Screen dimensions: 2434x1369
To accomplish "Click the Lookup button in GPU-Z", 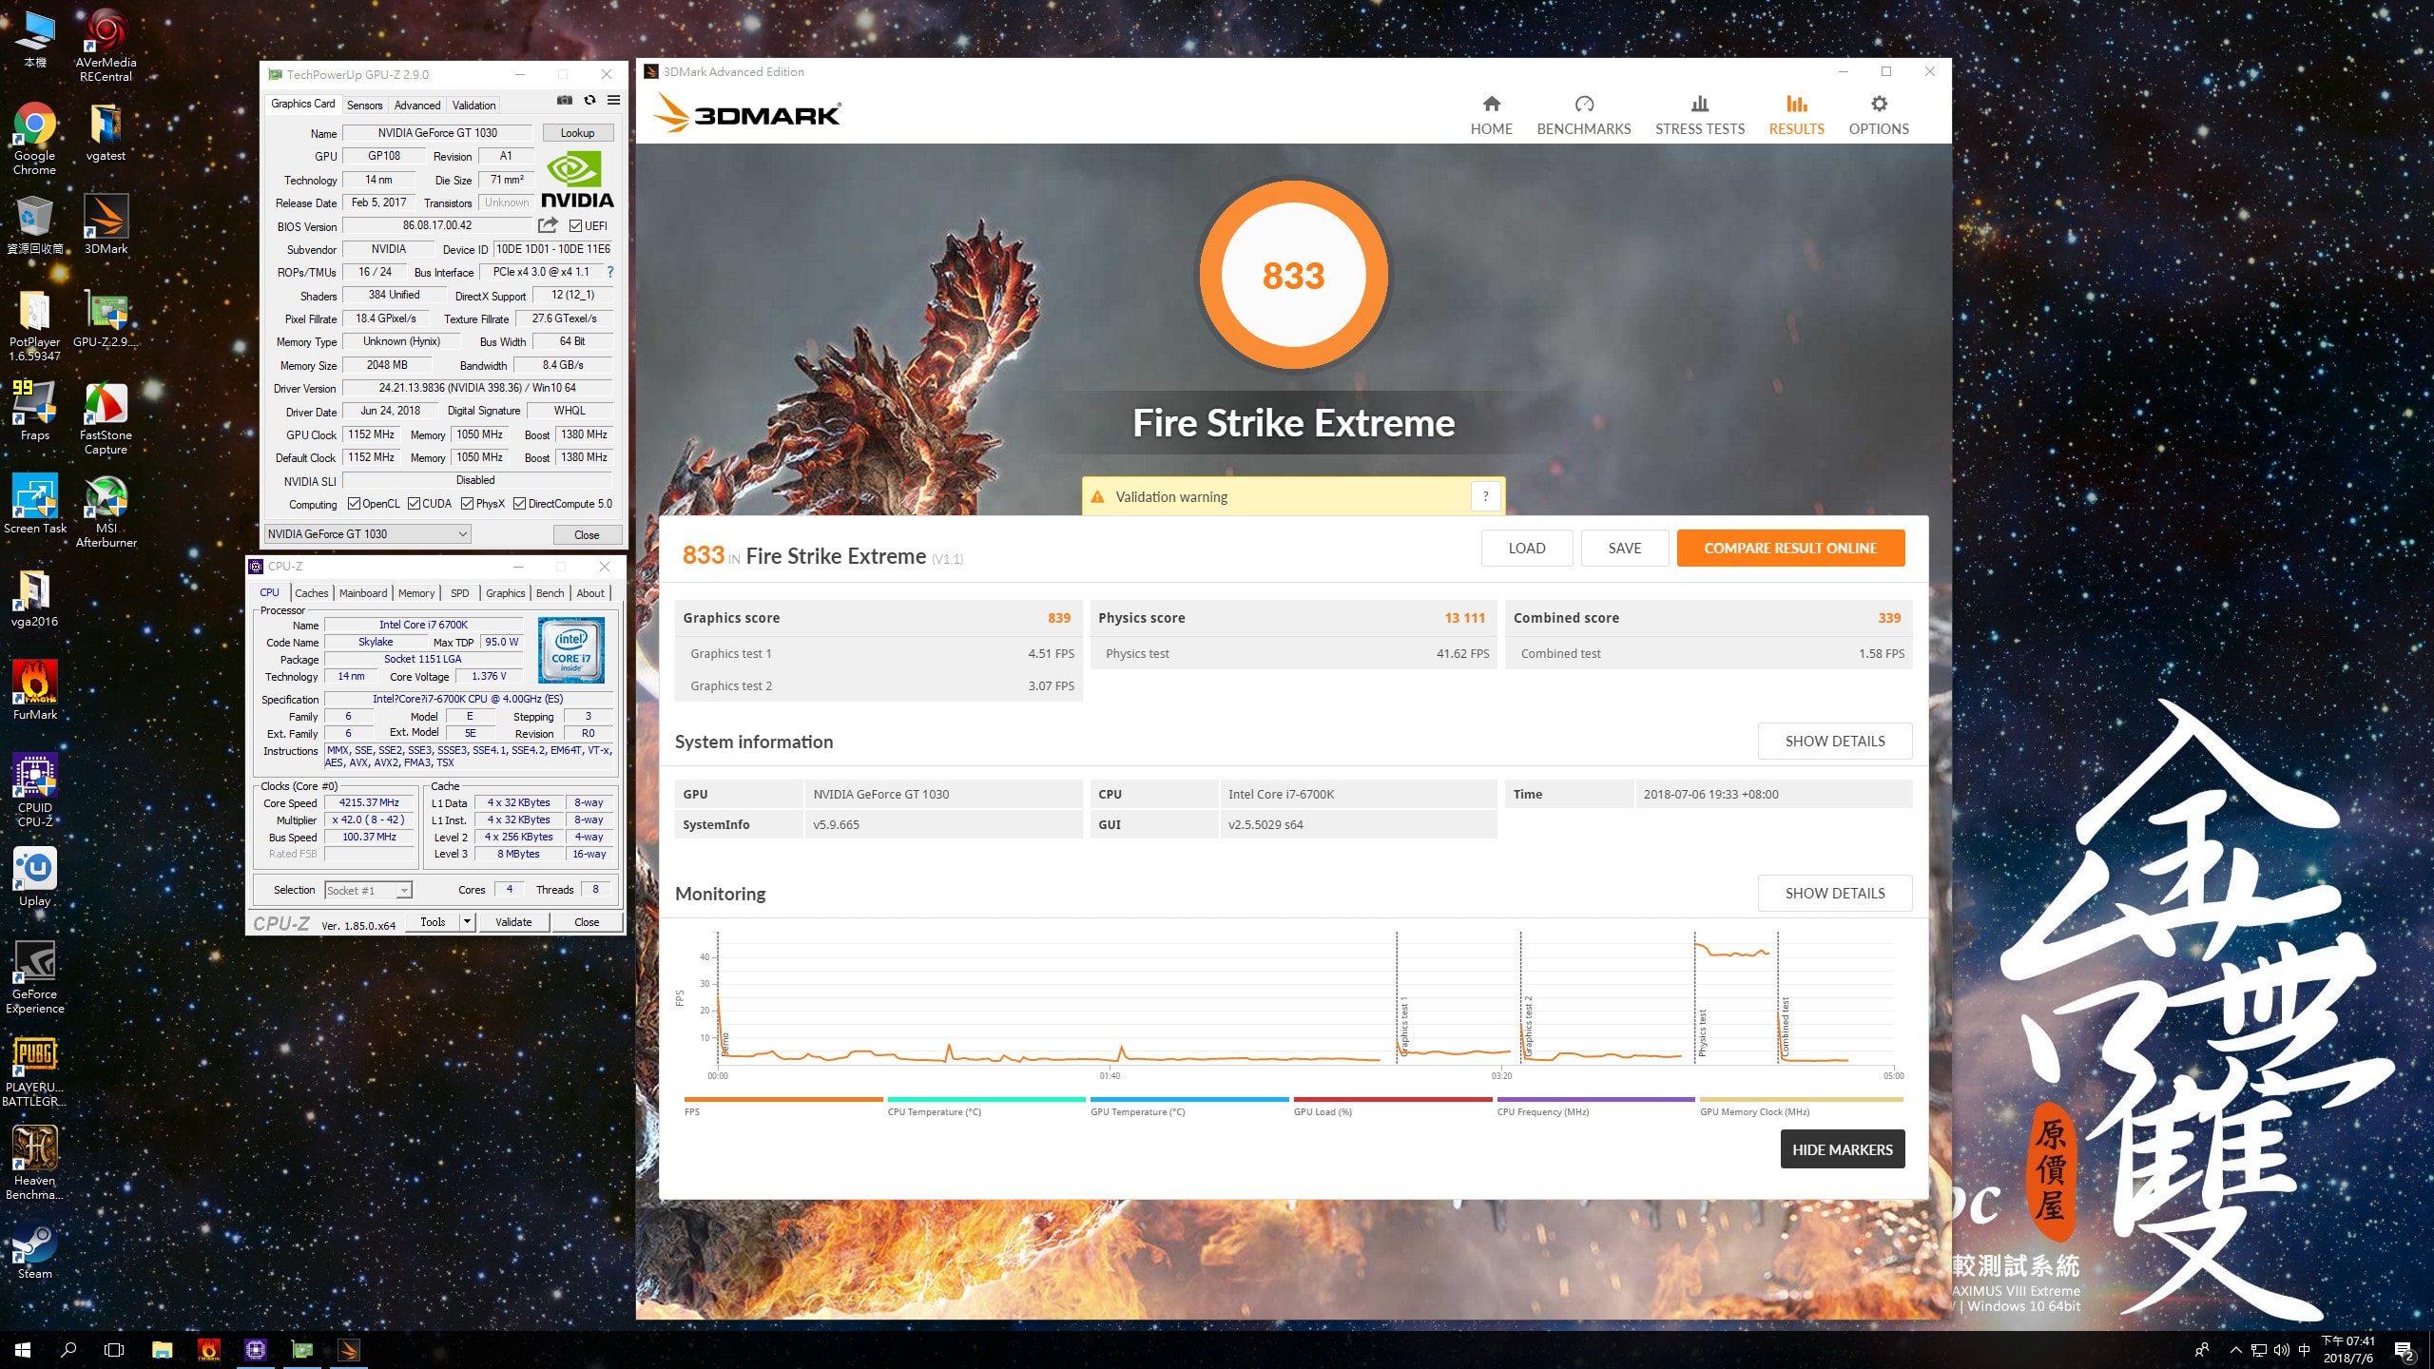I will (x=577, y=133).
